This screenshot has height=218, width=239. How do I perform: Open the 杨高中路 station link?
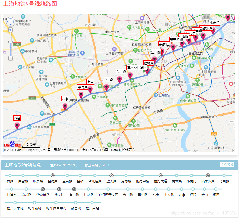tap(142, 181)
